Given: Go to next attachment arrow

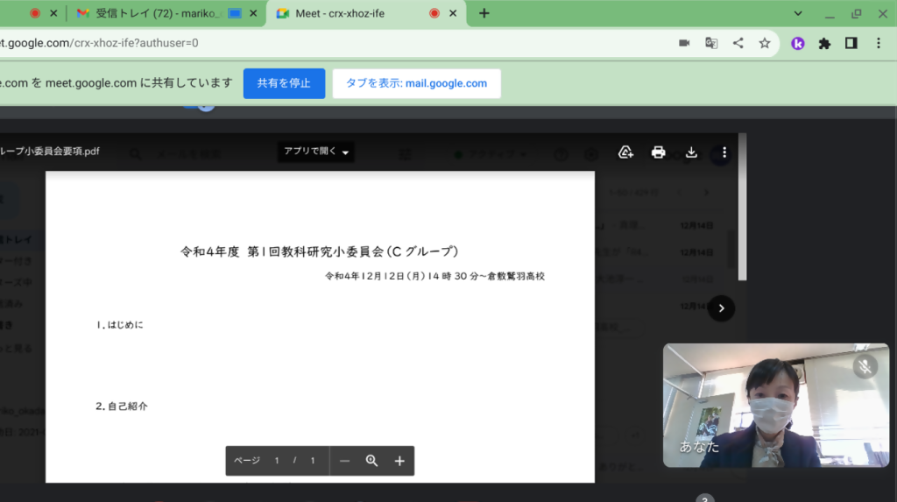Looking at the screenshot, I should pyautogui.click(x=722, y=308).
